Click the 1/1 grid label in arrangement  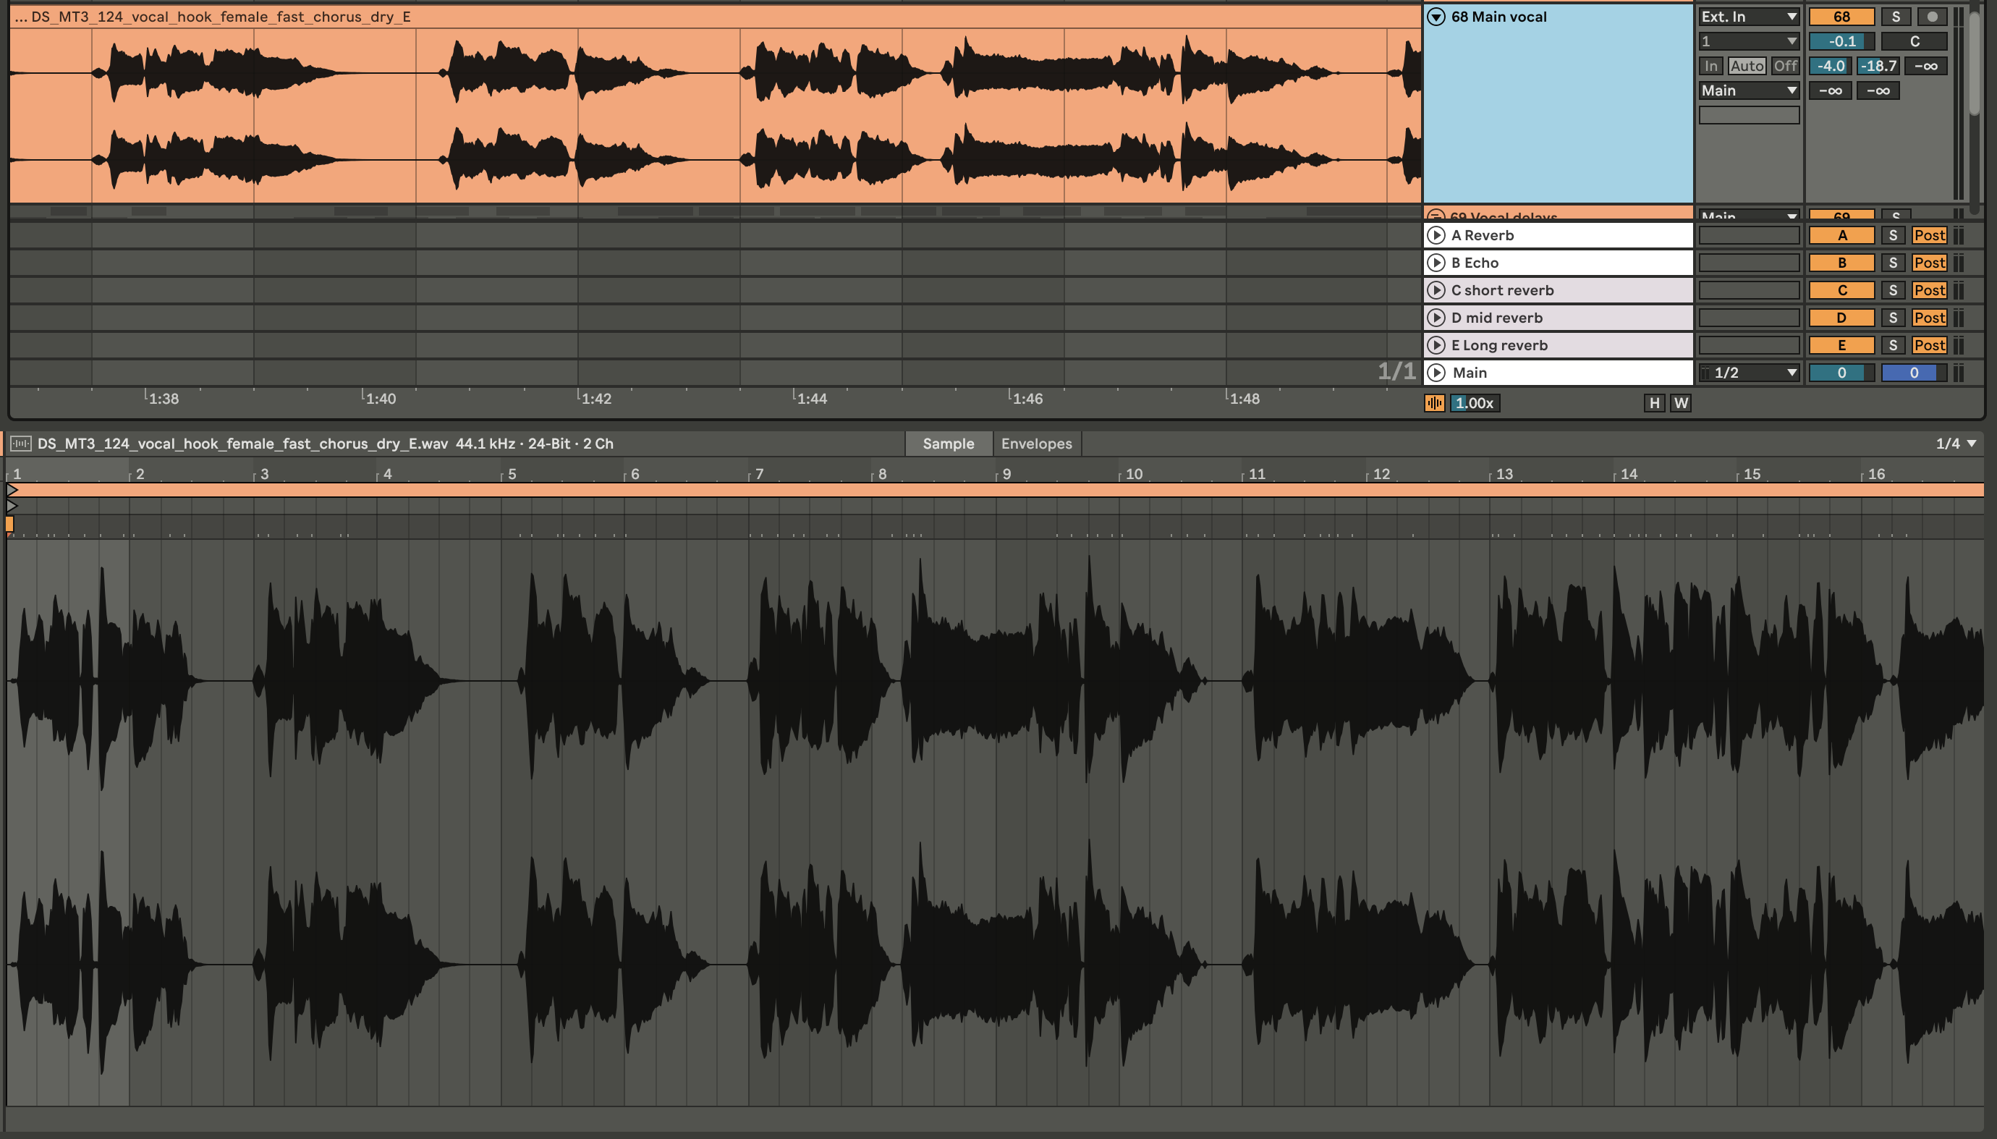tap(1396, 371)
